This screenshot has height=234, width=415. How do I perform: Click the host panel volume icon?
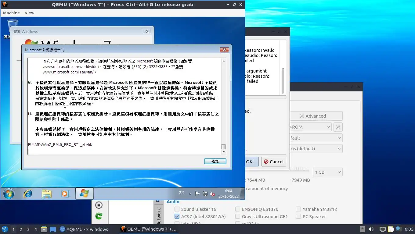[371, 229]
